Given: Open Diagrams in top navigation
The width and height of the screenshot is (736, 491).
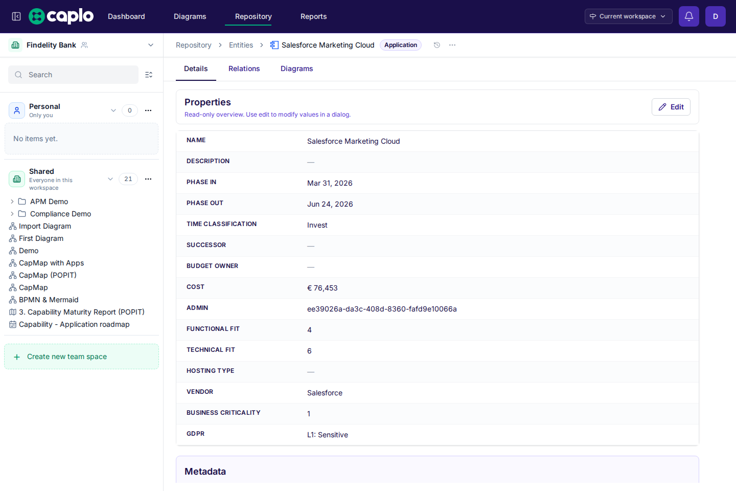Looking at the screenshot, I should click(x=190, y=16).
